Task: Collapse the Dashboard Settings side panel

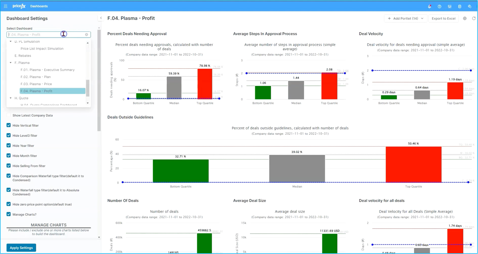Action: click(101, 18)
